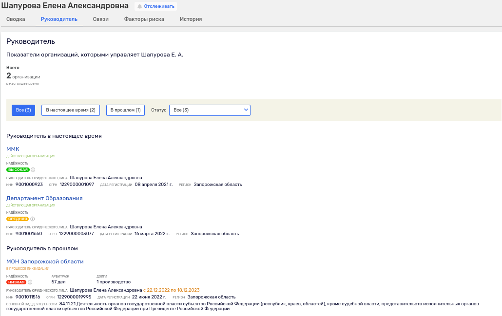Filter by В настоящее время (2)
Screen dimensions: 502x316
click(71, 110)
